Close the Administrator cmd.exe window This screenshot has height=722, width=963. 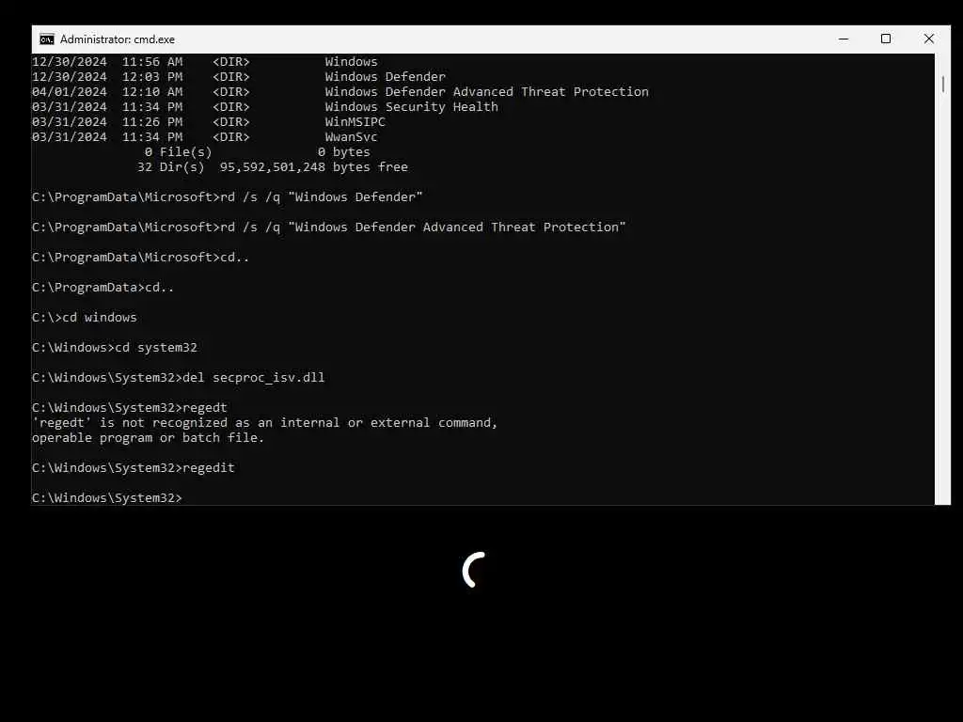coord(928,39)
